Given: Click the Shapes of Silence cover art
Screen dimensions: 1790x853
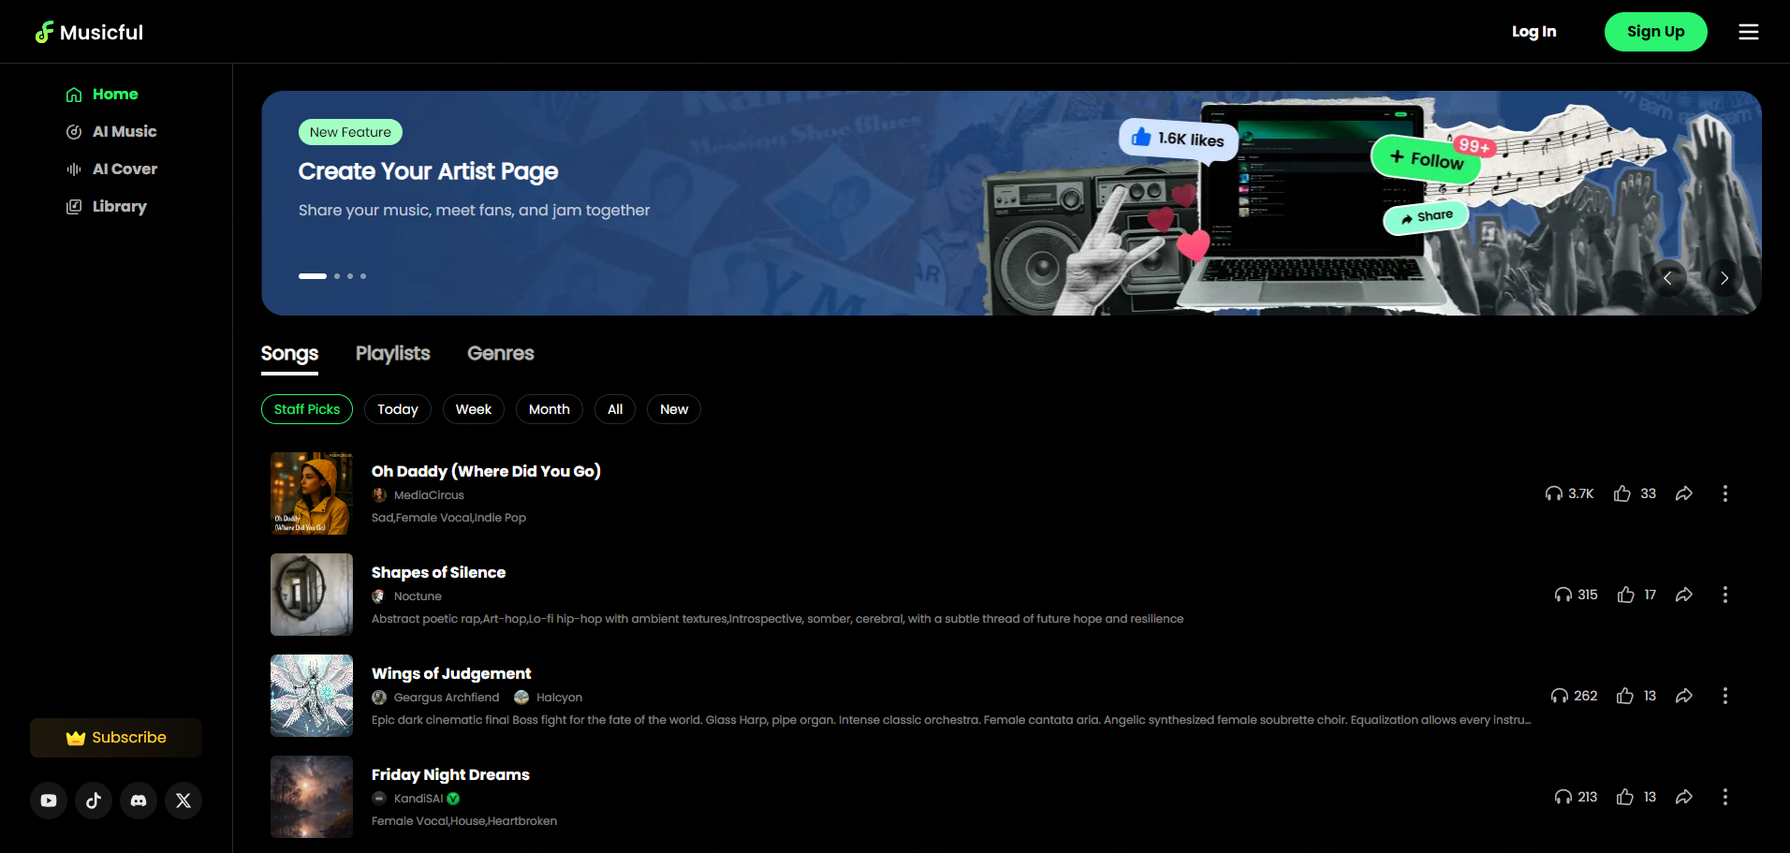Looking at the screenshot, I should [x=311, y=595].
